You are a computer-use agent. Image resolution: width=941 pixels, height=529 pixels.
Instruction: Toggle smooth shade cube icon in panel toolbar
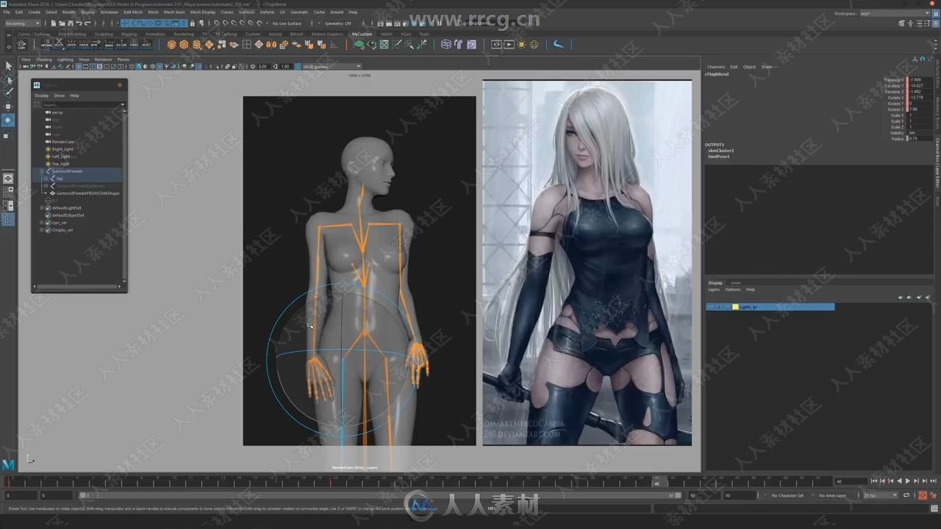[138, 66]
